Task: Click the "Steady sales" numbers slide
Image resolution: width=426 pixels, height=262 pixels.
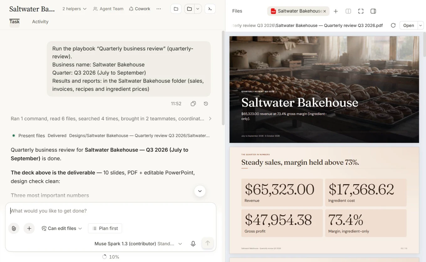Action: (x=324, y=200)
